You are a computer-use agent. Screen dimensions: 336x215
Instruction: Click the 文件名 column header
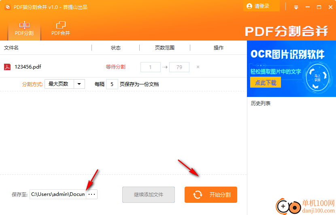[11, 48]
